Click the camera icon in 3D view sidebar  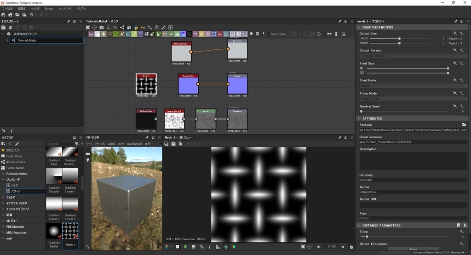(88, 154)
